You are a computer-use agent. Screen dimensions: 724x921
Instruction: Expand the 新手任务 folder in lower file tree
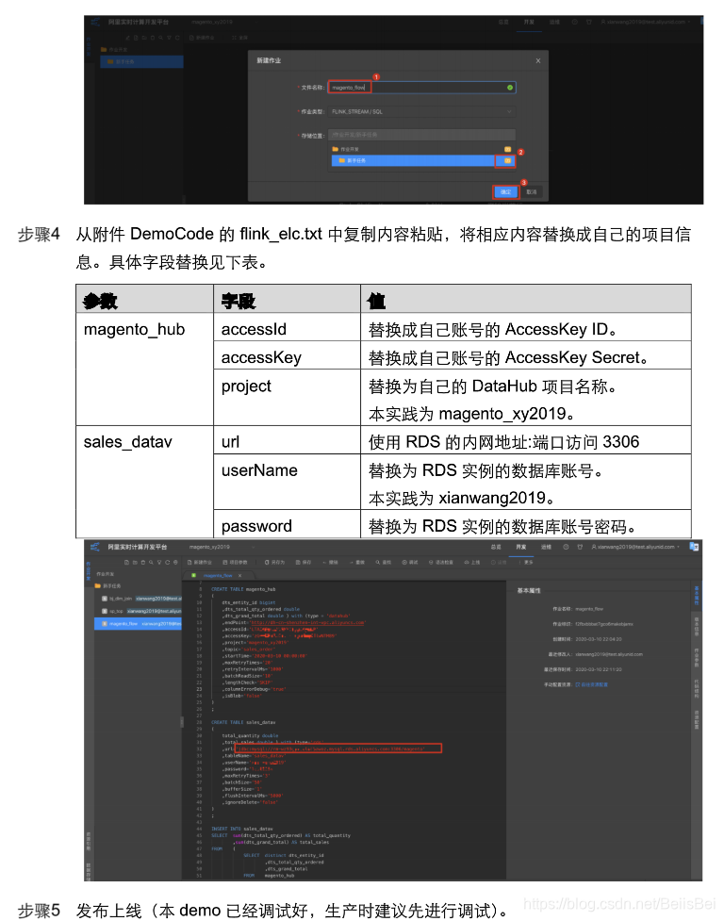coord(108,585)
